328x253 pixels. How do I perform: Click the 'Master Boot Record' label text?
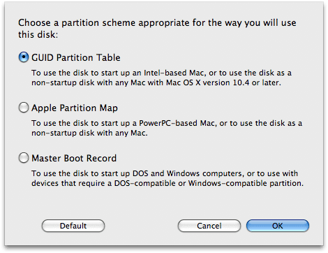coord(74,158)
